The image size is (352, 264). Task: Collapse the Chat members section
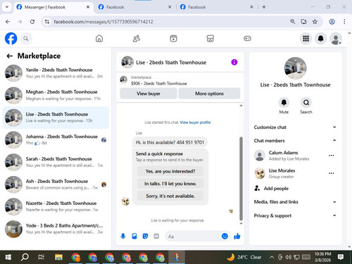[295, 141]
